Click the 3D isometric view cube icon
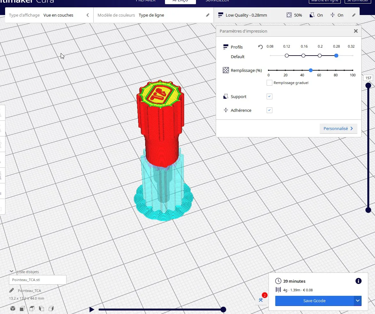Image resolution: width=375 pixels, height=314 pixels. click(x=13, y=309)
